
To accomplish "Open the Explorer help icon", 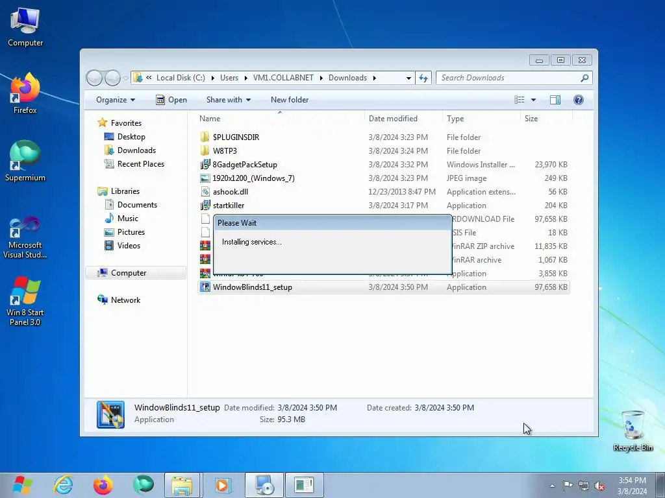I will (578, 100).
